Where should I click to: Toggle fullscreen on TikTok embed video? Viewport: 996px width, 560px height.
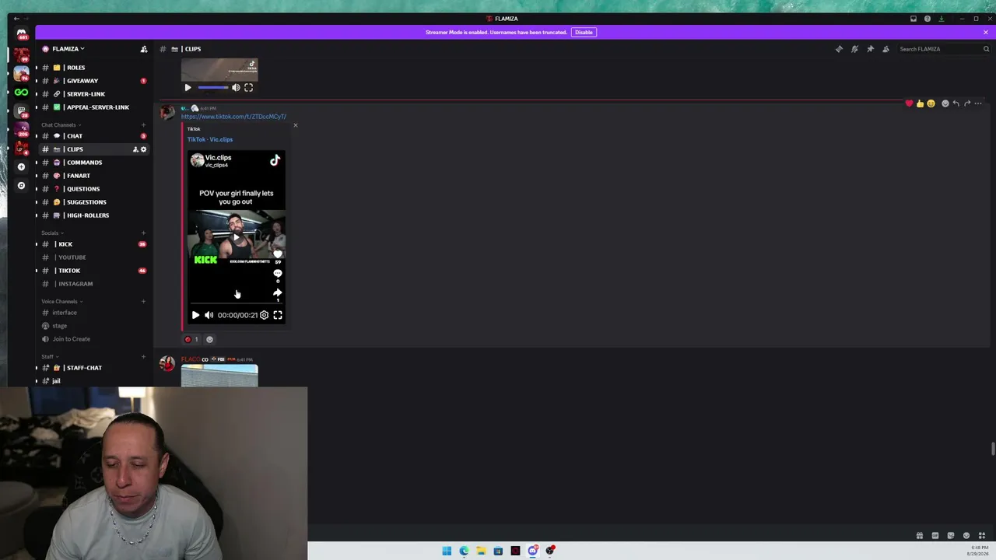coord(278,315)
